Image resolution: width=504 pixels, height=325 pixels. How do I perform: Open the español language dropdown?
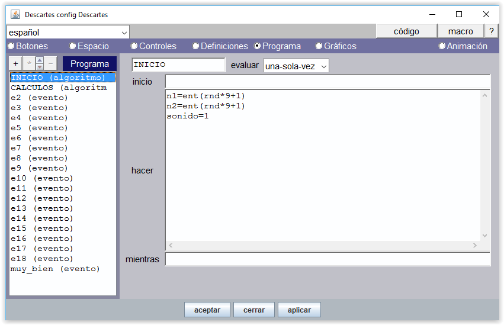(x=68, y=32)
